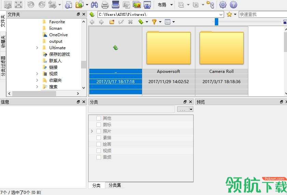The image size is (287, 195).
Task: Click the rename pencil icon
Action: pos(121,22)
